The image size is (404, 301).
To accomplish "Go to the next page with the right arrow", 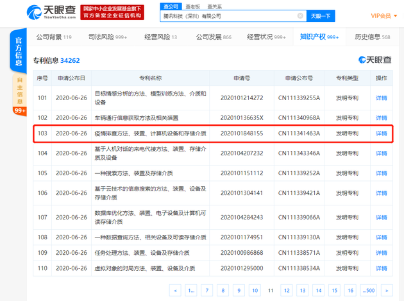I will tap(385, 290).
